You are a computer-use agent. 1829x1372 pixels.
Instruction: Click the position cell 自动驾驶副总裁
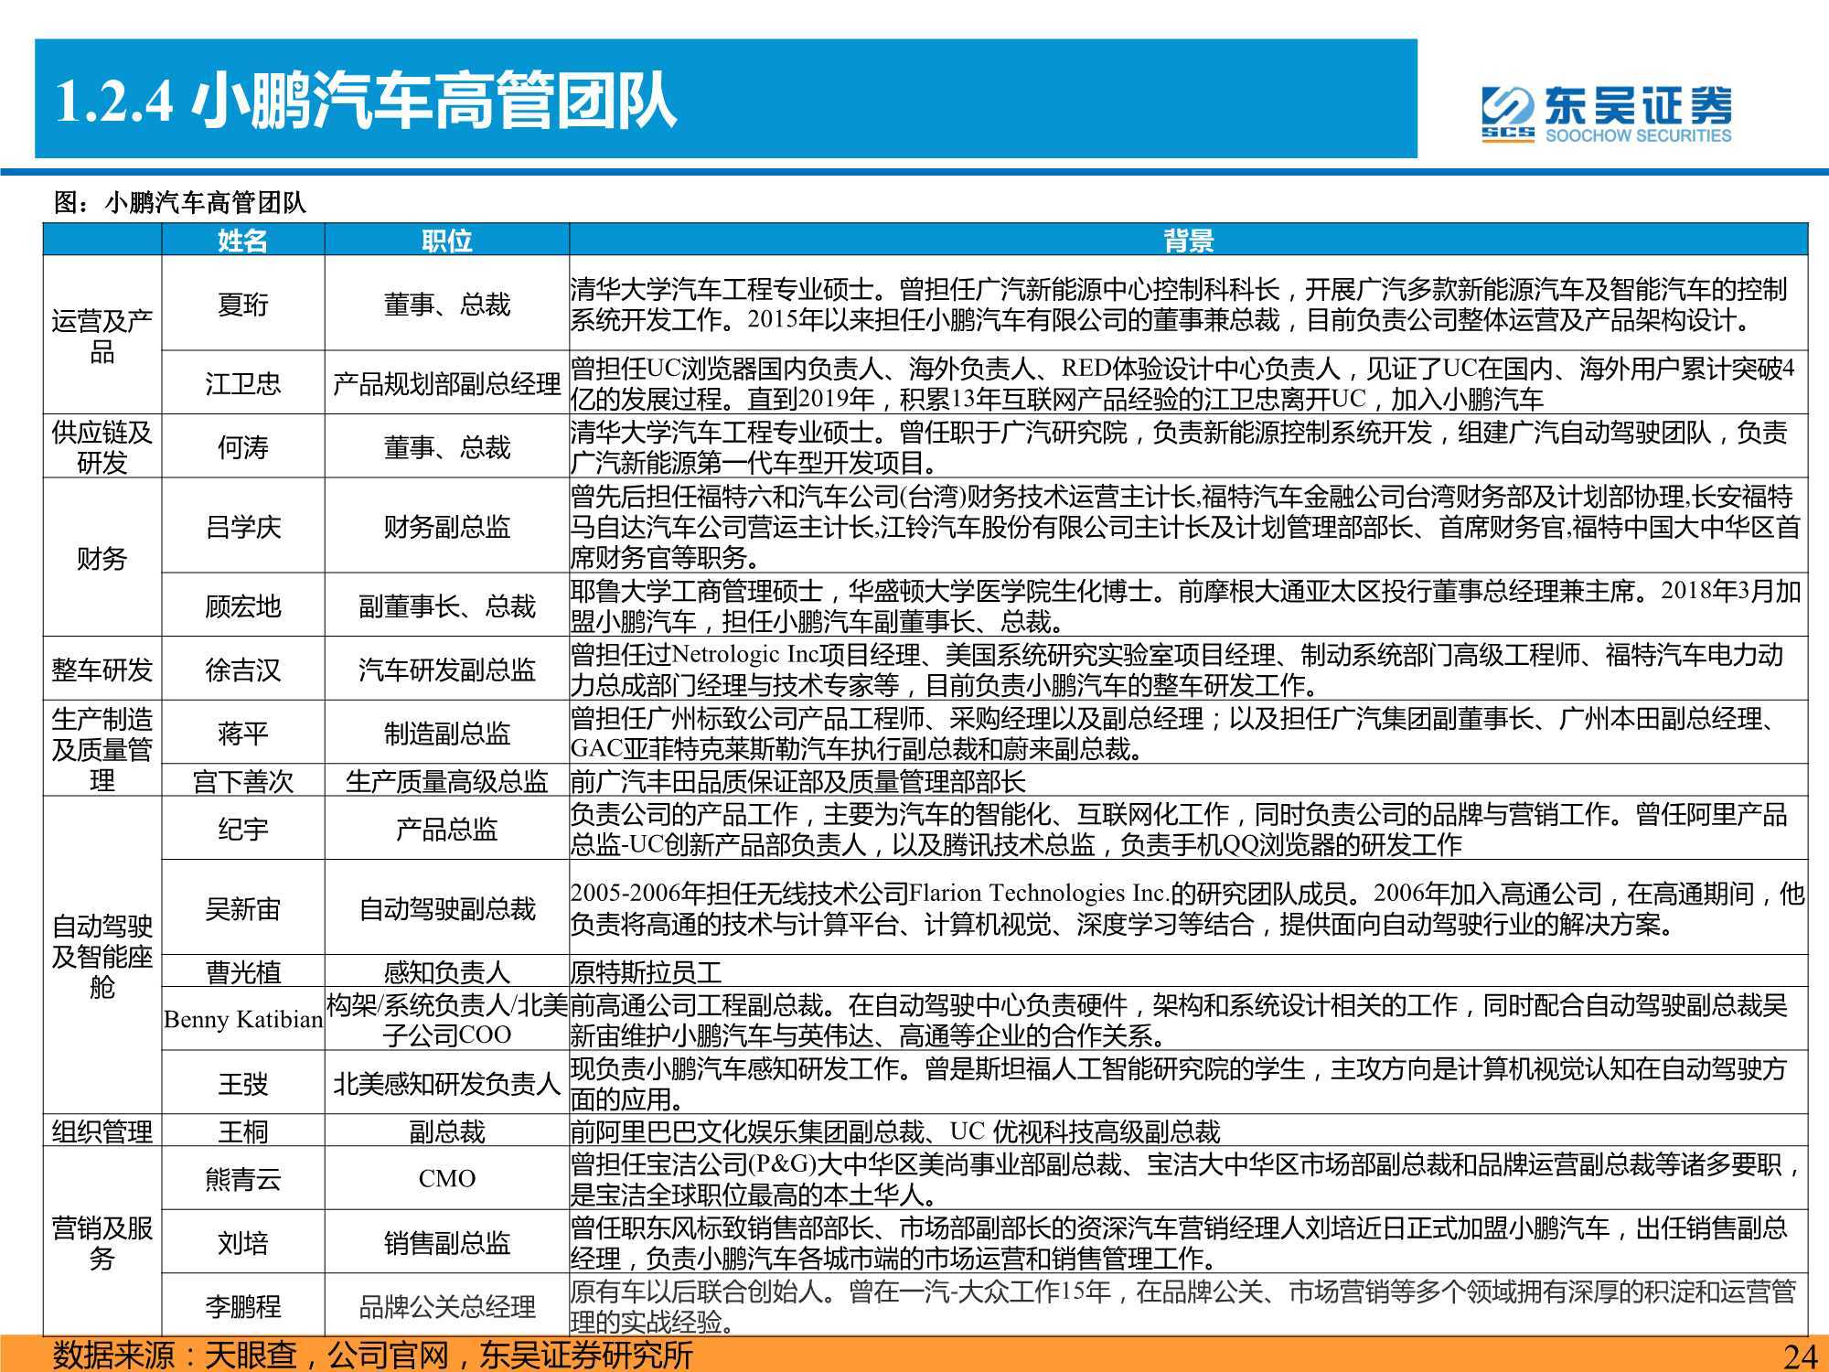[x=446, y=908]
